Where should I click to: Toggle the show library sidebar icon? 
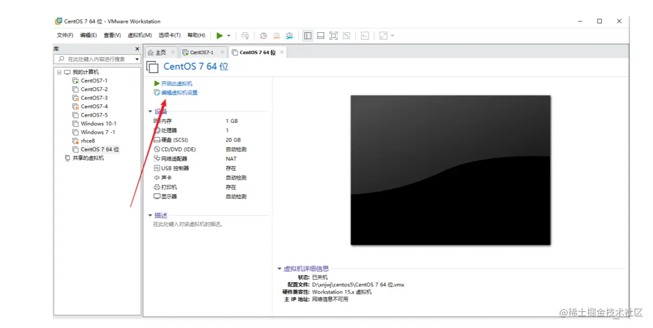point(308,35)
